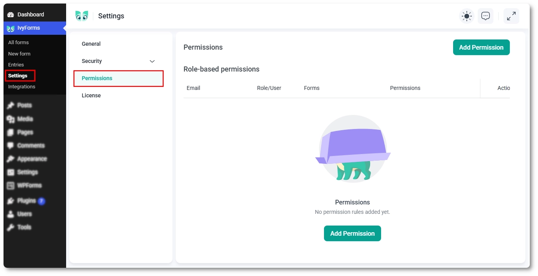Click the Tools wrench icon
Image resolution: width=538 pixels, height=276 pixels.
tap(11, 227)
